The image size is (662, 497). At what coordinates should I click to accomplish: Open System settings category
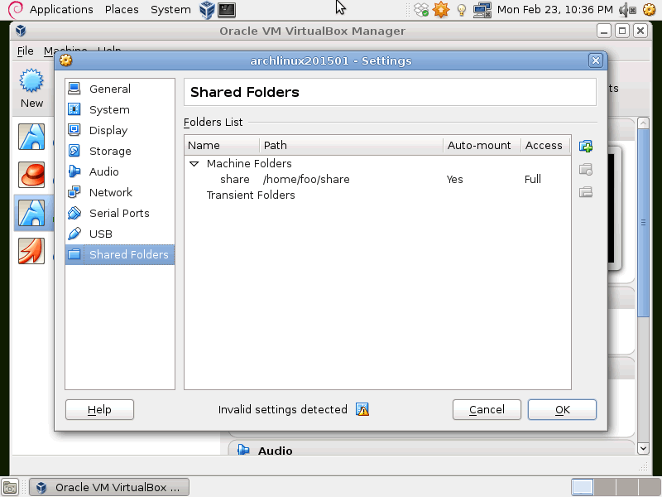click(120, 109)
